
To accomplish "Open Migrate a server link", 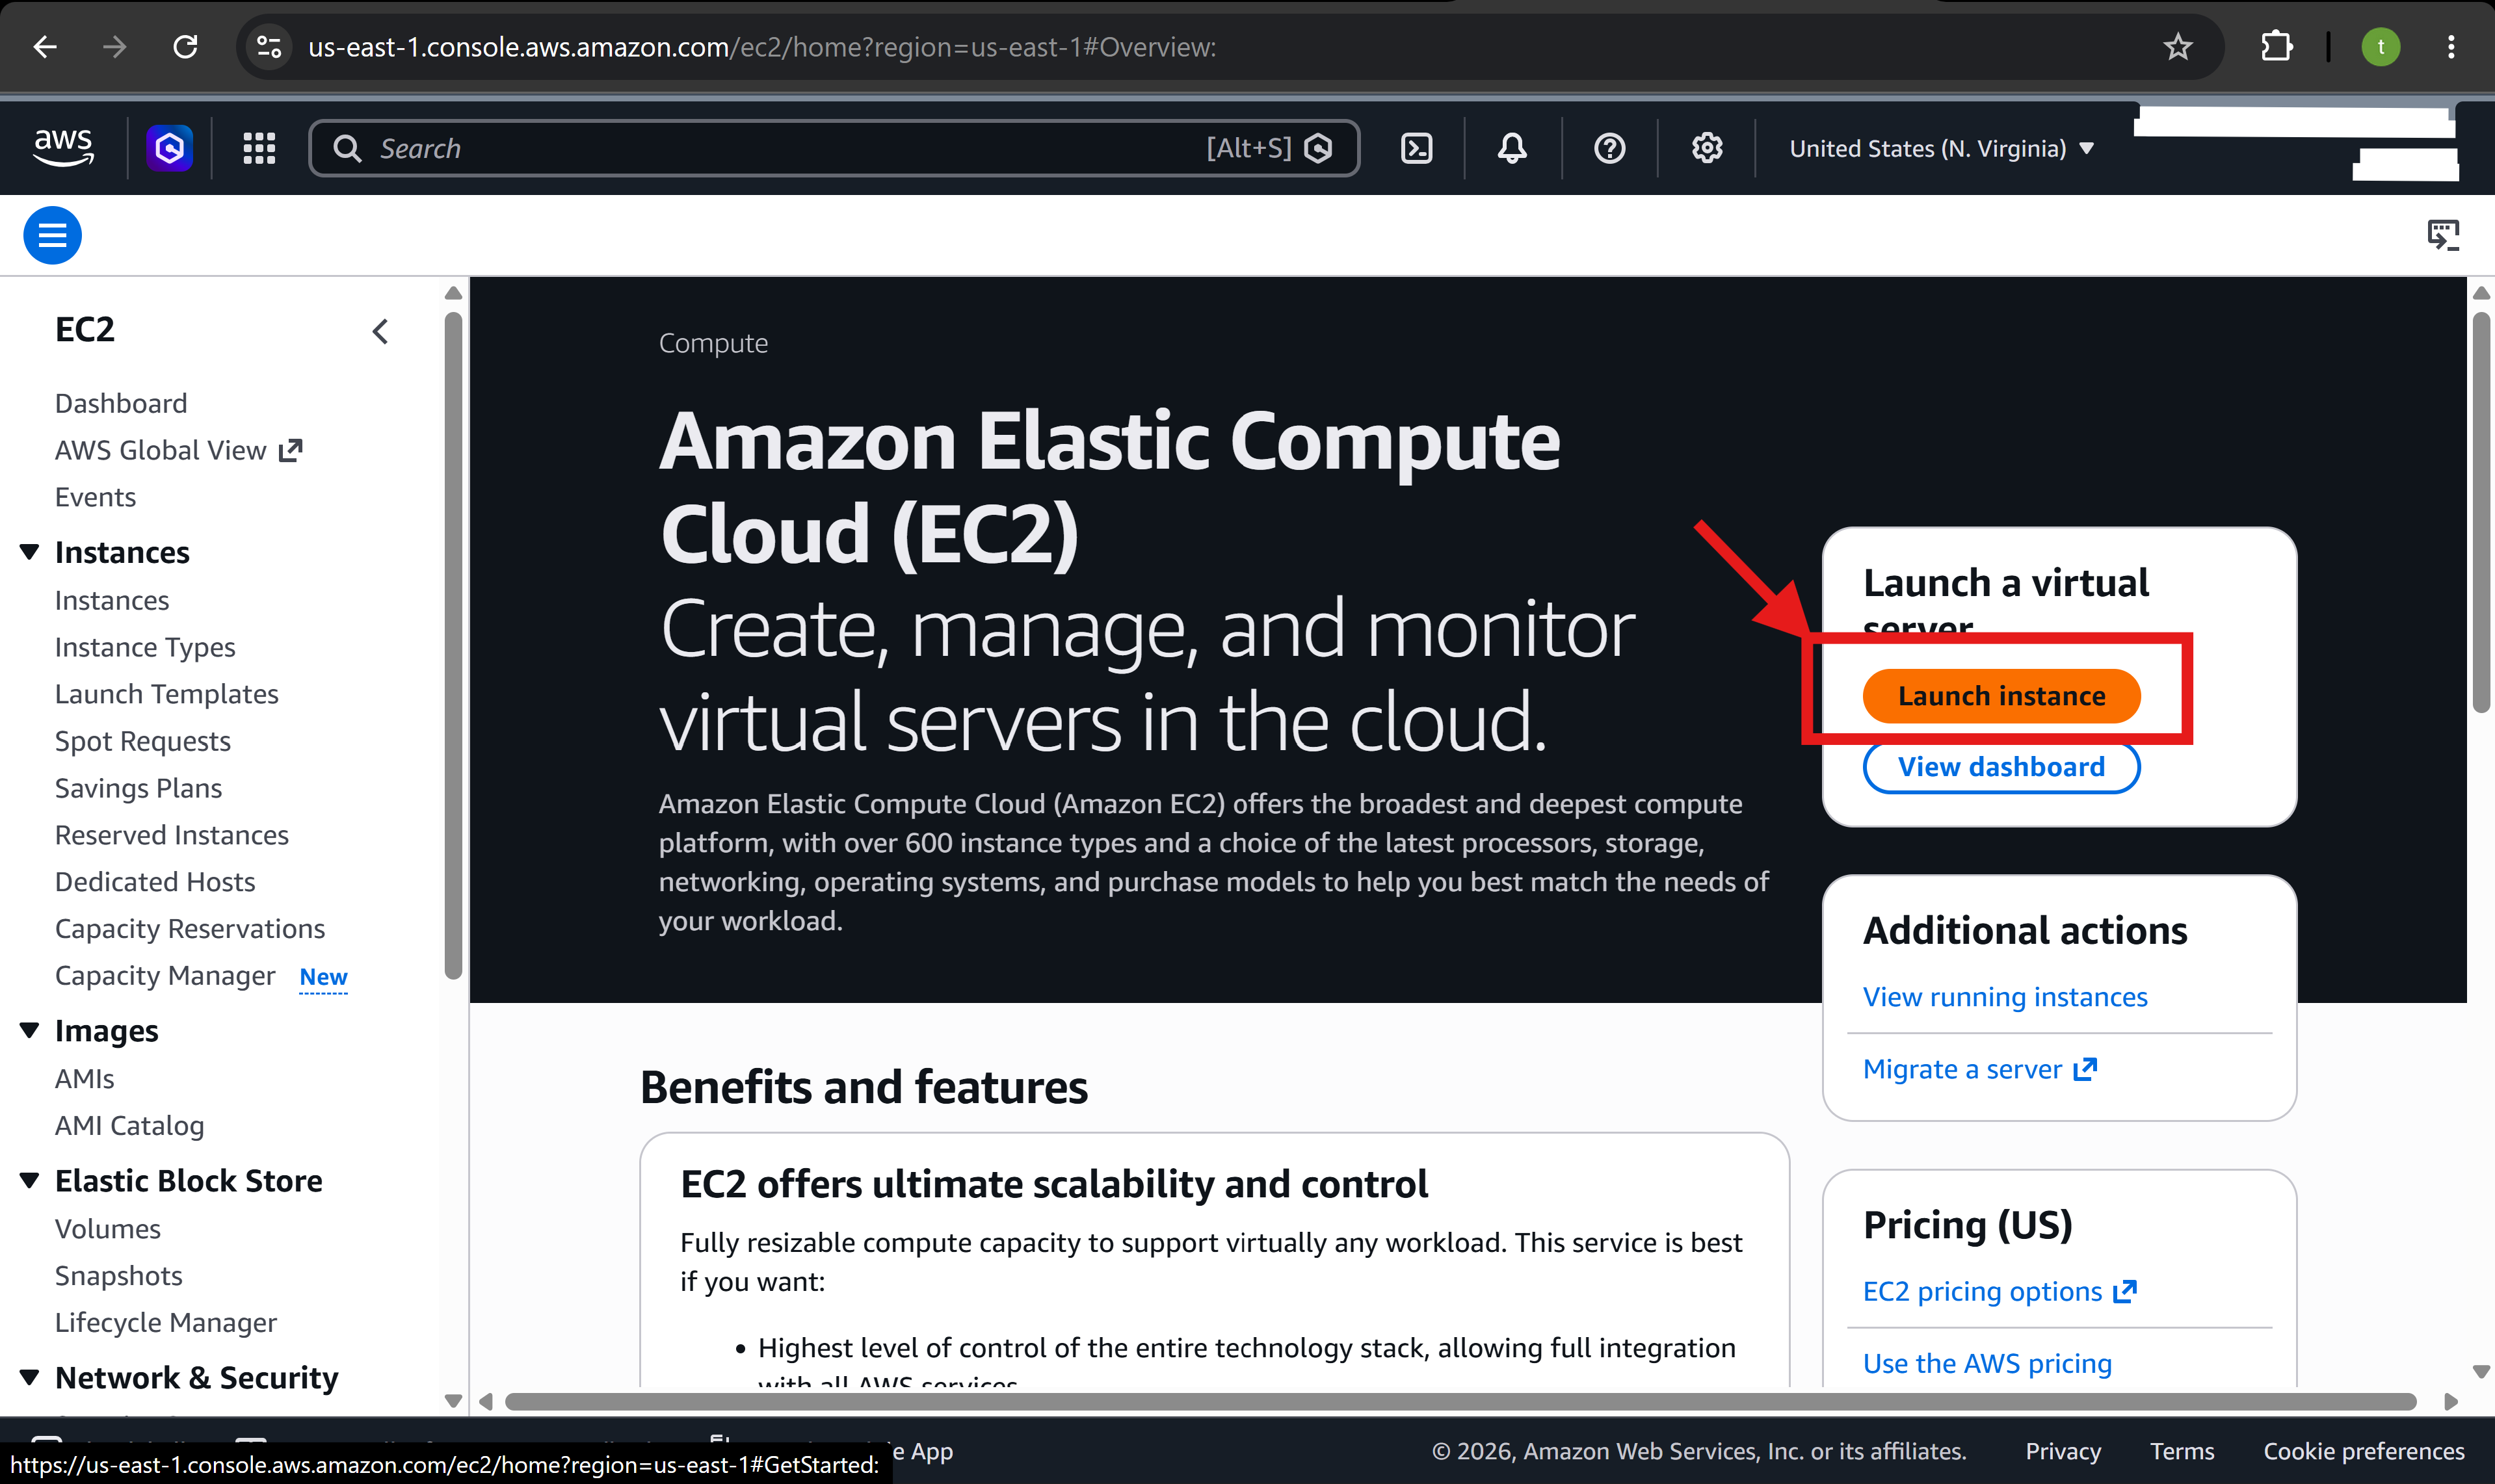I will point(1980,1069).
